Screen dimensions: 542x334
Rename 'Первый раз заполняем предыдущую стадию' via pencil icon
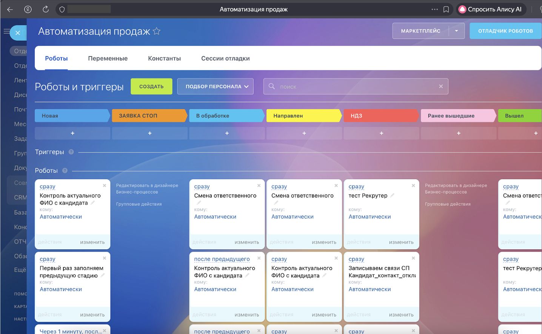pyautogui.click(x=102, y=275)
